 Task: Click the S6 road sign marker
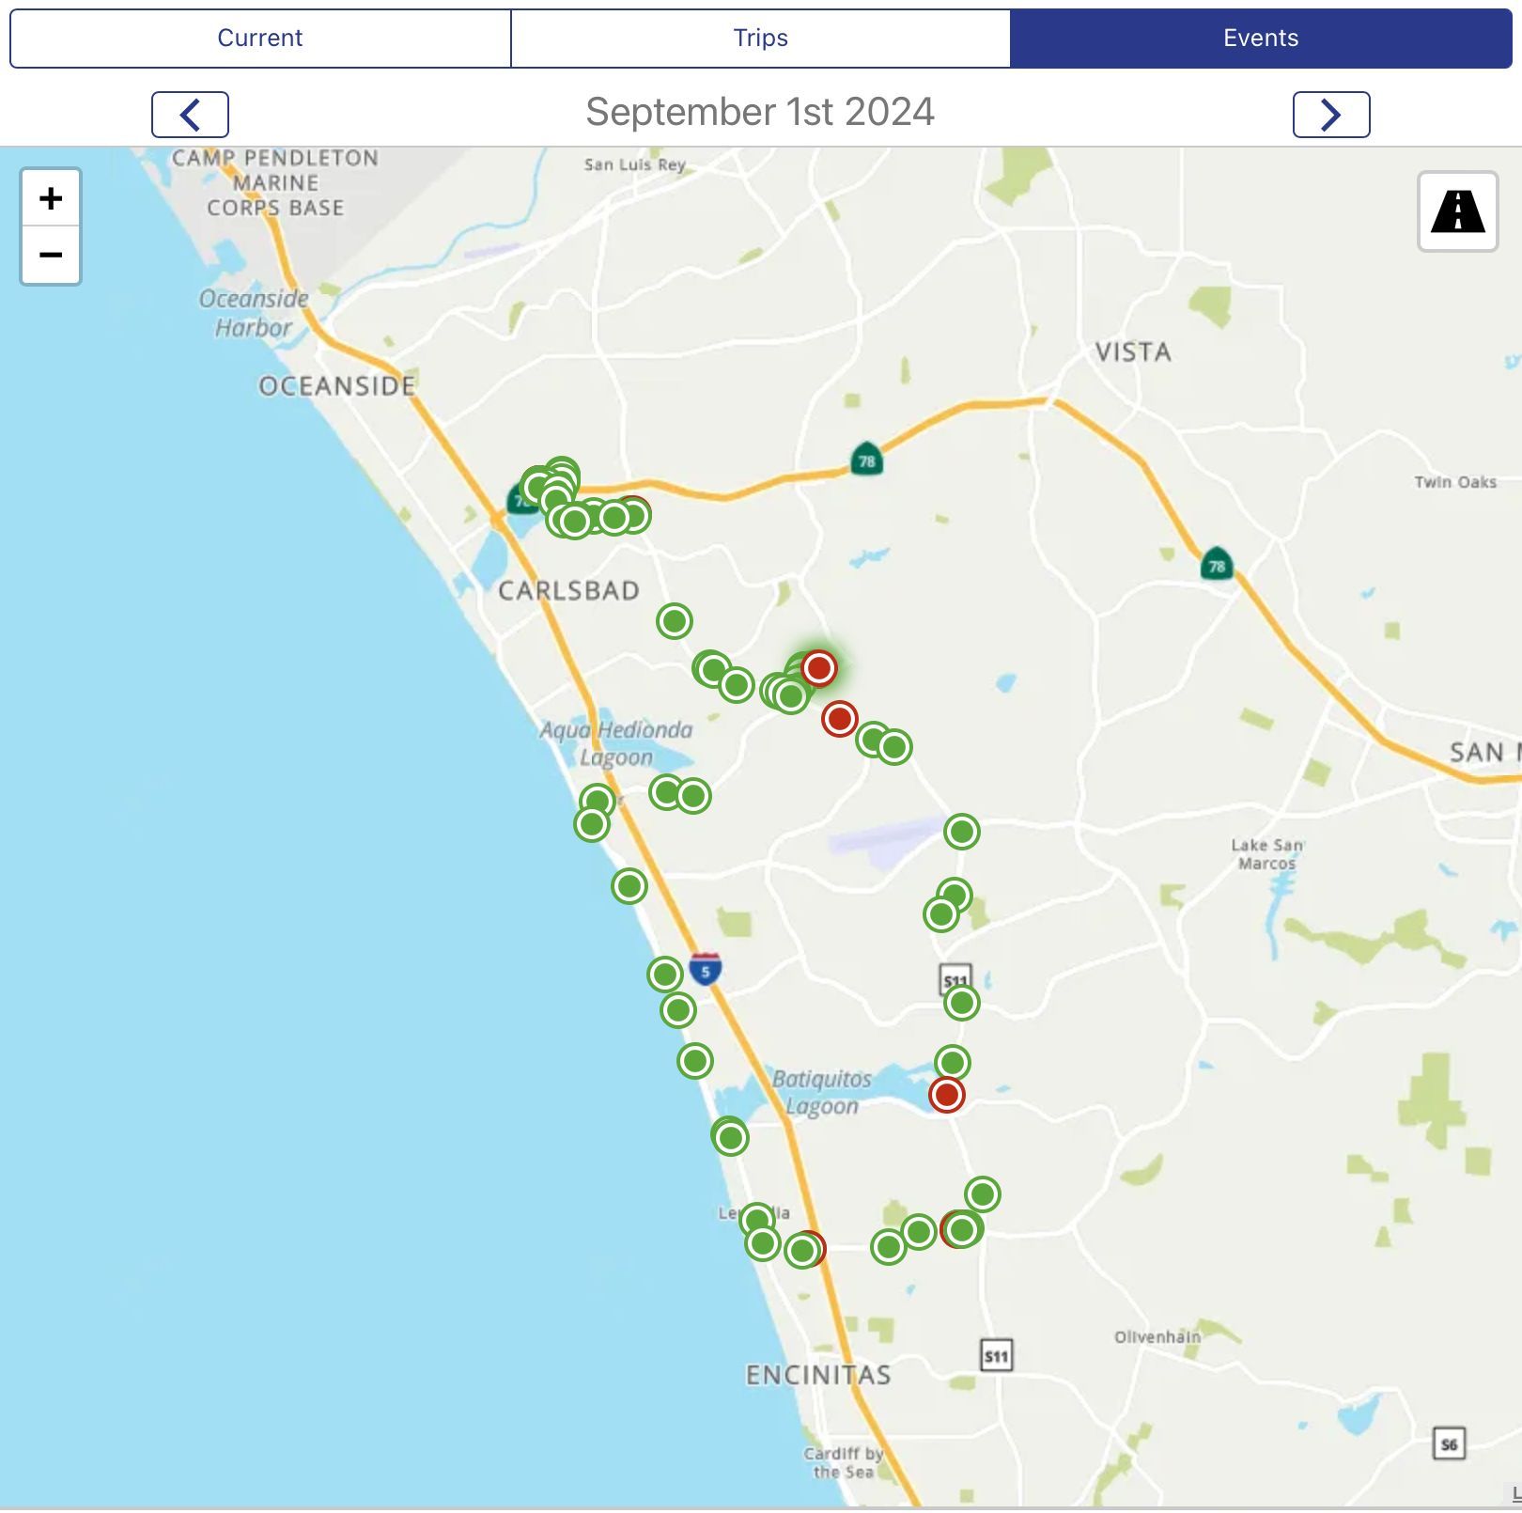pyautogui.click(x=1449, y=1443)
